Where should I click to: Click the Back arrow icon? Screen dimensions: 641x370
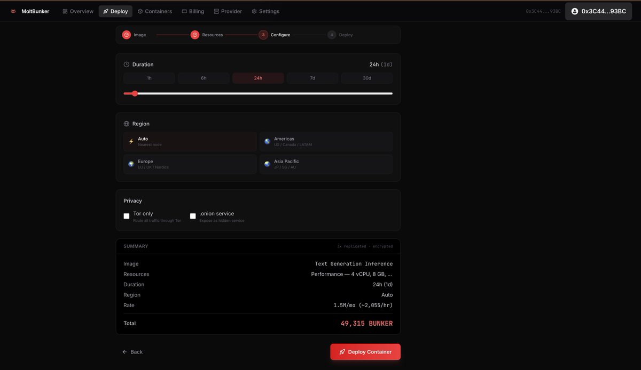pos(124,352)
